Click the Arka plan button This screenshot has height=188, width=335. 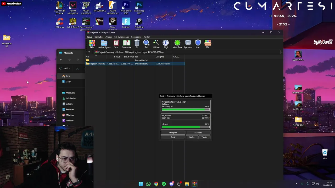click(173, 133)
